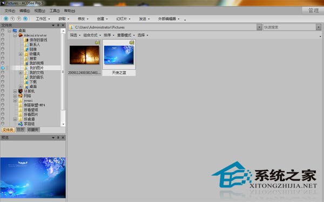324x202 pixels.
Task: Collapse the 桌面 root tree node
Action: click(10, 31)
